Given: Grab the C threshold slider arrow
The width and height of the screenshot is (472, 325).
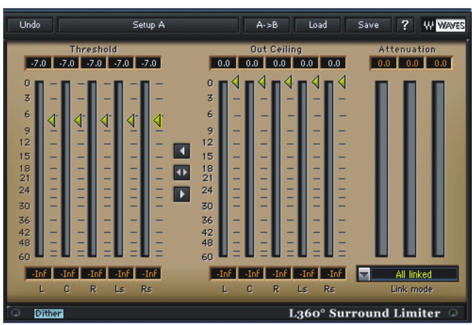Looking at the screenshot, I should [x=78, y=120].
